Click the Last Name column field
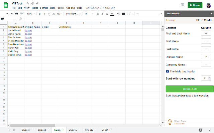 pos(206,49)
